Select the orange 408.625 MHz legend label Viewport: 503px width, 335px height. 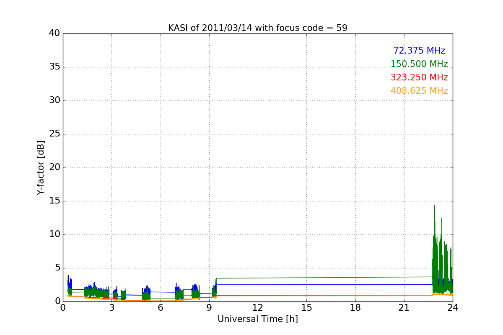click(x=419, y=91)
